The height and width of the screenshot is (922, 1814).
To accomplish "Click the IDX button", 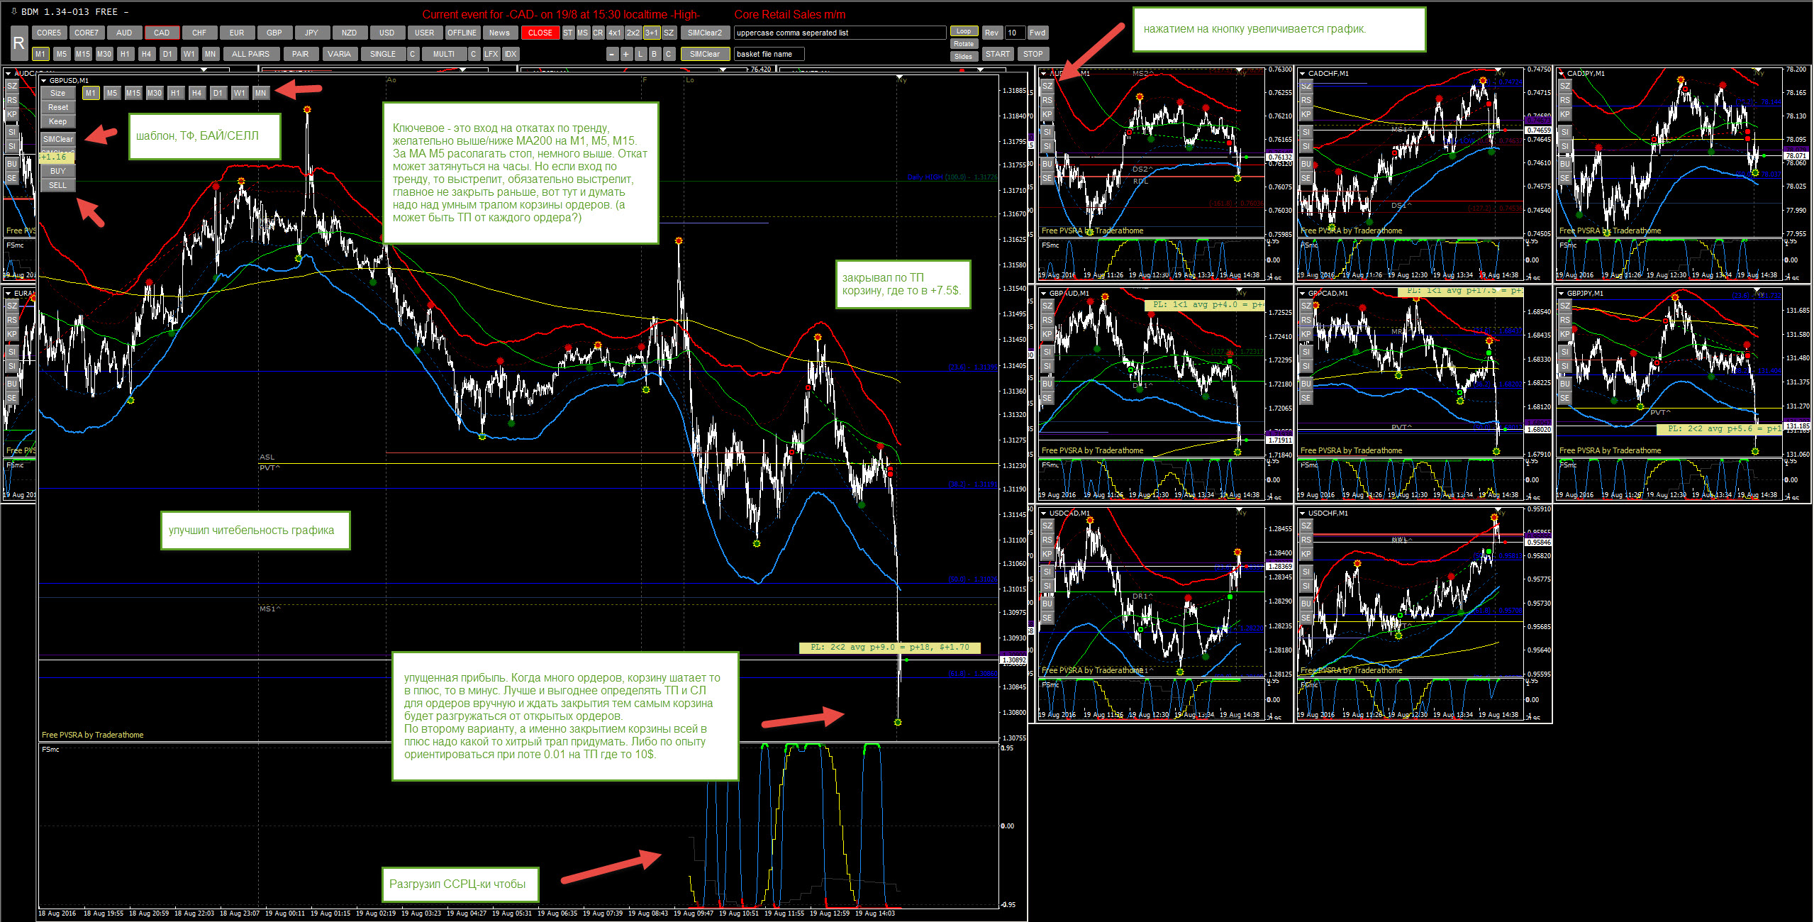I will 511,54.
